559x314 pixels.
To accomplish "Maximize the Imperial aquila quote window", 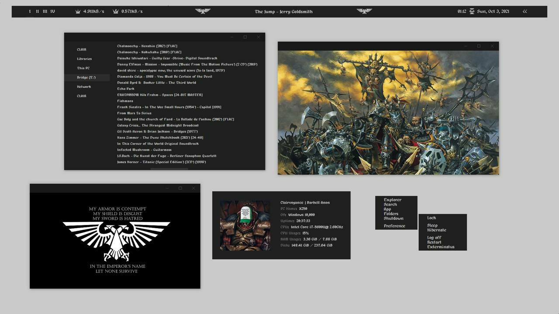I will tap(180, 188).
